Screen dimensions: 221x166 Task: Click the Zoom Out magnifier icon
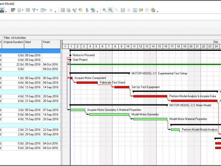pyautogui.click(x=110, y=10)
